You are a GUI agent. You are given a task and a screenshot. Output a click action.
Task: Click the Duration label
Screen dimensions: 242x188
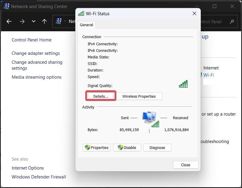tap(95, 70)
